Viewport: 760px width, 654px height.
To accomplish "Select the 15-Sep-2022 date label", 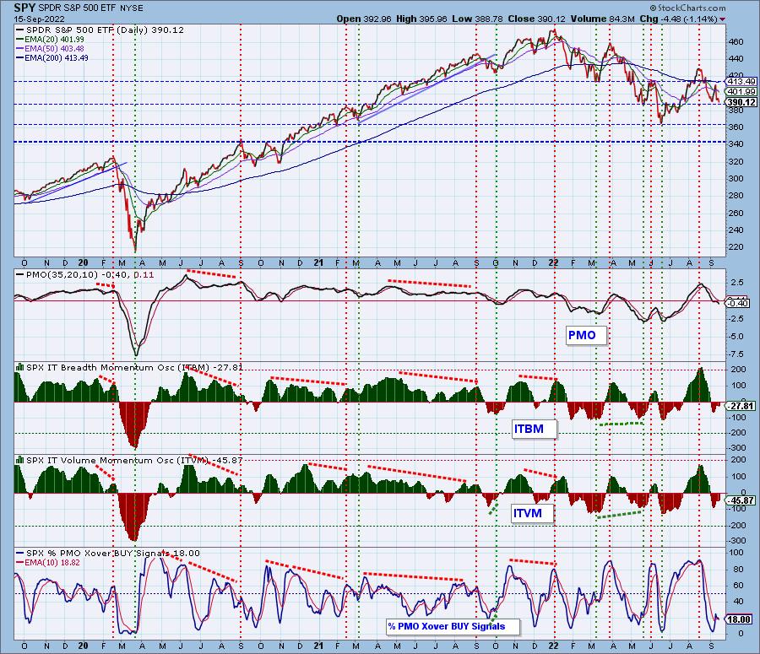I will [x=39, y=19].
